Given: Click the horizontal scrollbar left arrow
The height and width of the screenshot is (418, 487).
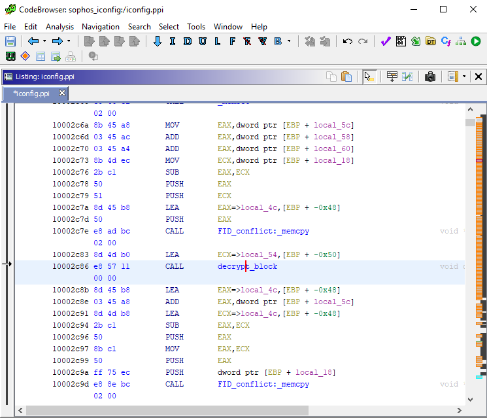Looking at the screenshot, I should click(x=20, y=411).
